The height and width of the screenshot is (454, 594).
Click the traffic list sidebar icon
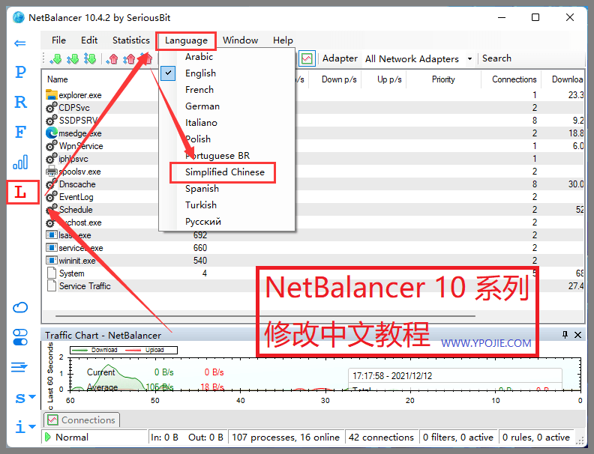click(19, 367)
